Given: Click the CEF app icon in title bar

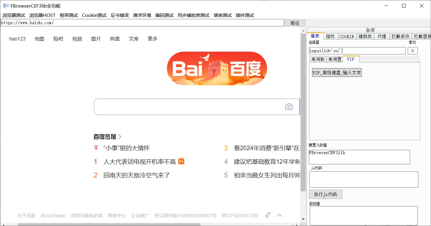Looking at the screenshot, I should point(6,6).
